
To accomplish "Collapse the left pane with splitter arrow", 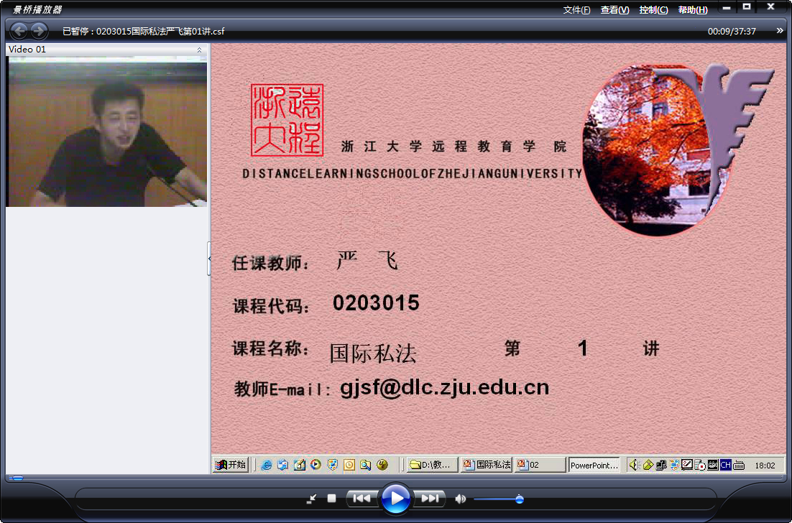I will click(209, 259).
